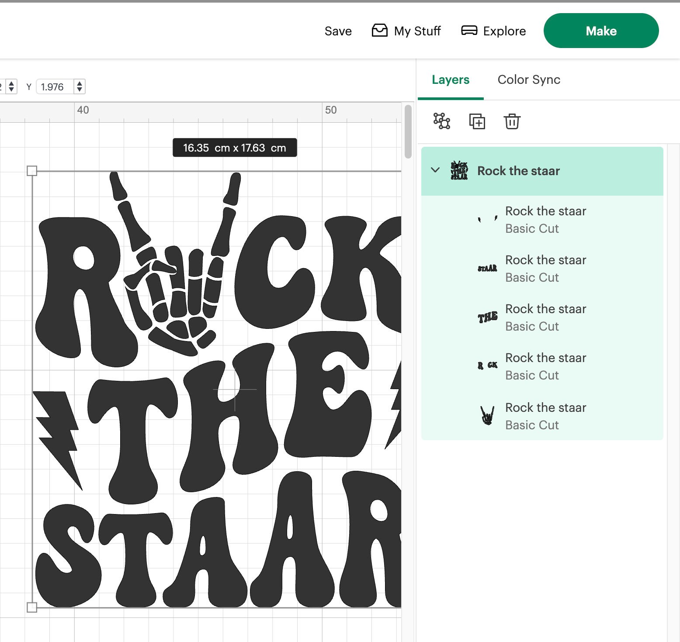Open the Explore section
680x642 pixels.
pos(493,31)
